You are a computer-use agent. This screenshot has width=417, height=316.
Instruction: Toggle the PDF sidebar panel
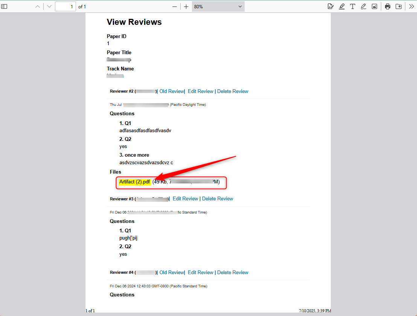(5, 6)
